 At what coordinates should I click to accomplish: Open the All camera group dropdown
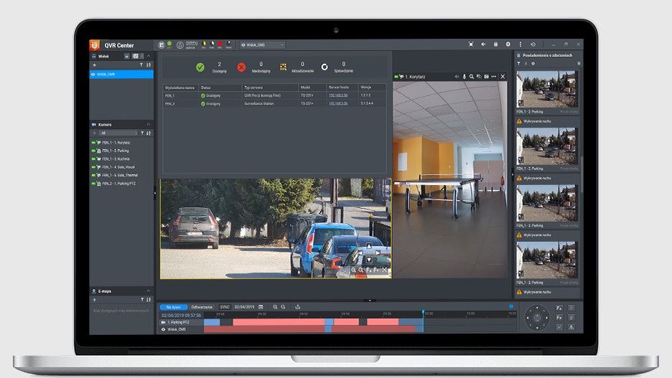[x=118, y=133]
